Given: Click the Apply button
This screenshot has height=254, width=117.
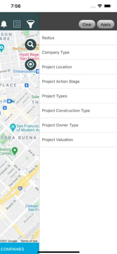Looking at the screenshot, I should (106, 25).
